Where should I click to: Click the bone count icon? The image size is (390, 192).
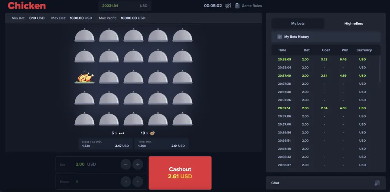[122, 133]
